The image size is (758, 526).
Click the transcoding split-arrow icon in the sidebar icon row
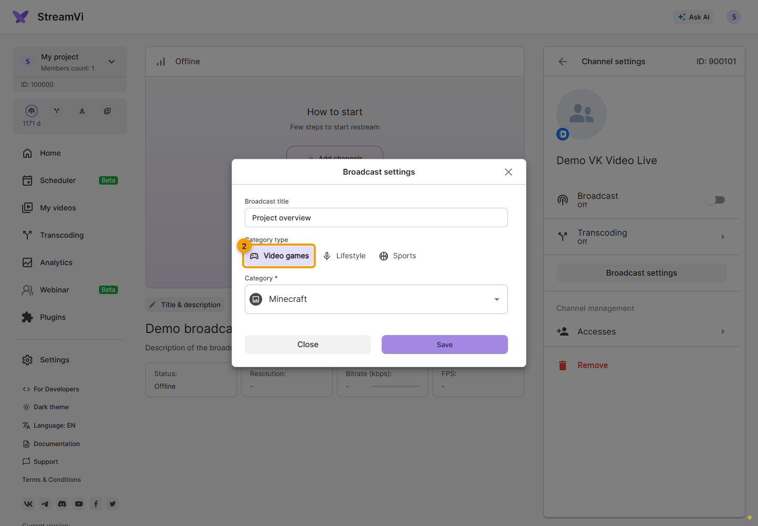click(57, 111)
